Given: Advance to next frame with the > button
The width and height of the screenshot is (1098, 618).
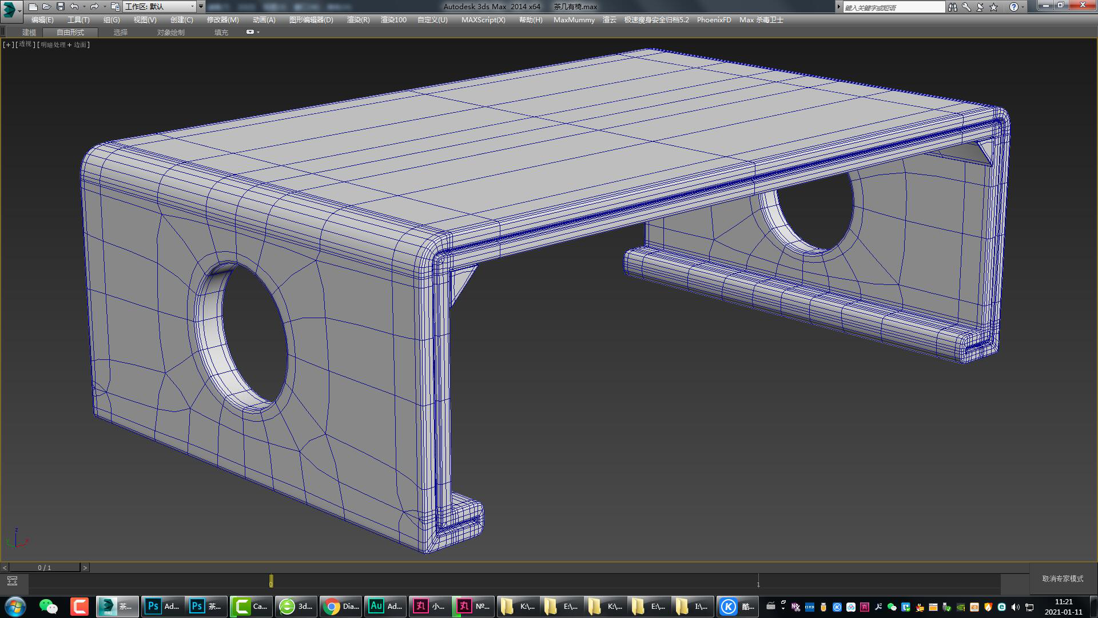Looking at the screenshot, I should pos(85,568).
